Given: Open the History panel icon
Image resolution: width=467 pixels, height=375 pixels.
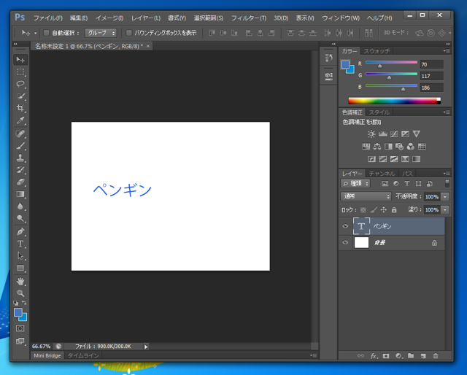Looking at the screenshot, I should click(329, 58).
